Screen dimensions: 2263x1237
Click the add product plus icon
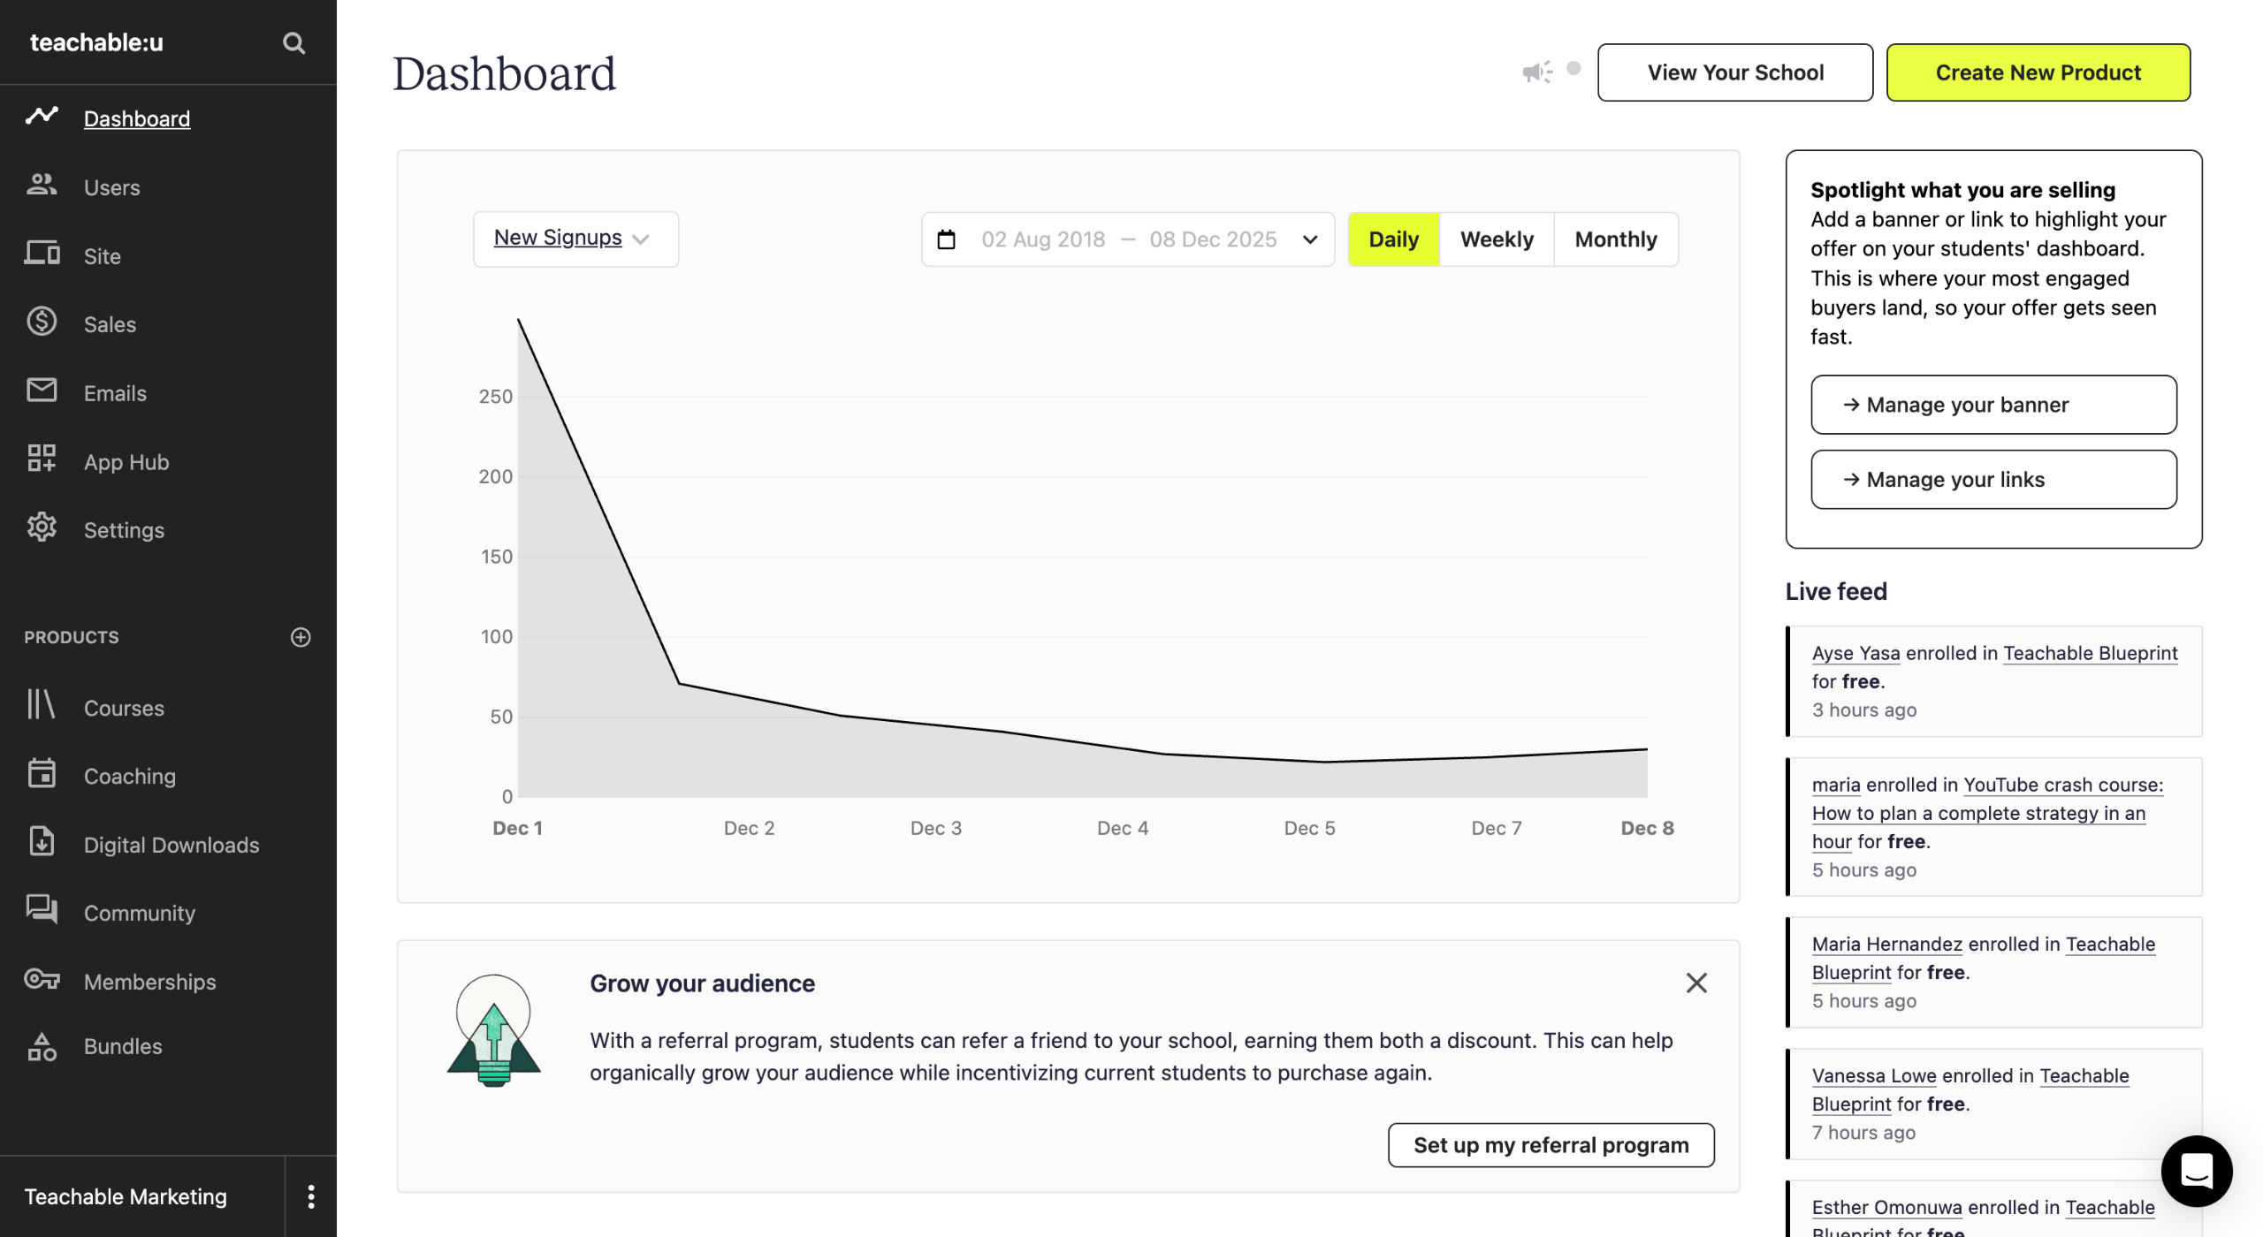coord(301,637)
